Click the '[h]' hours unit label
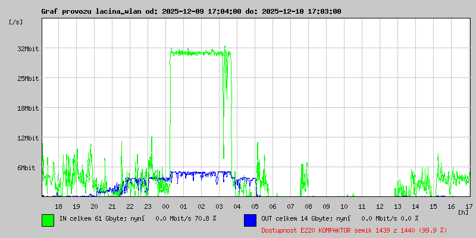 click(463, 212)
